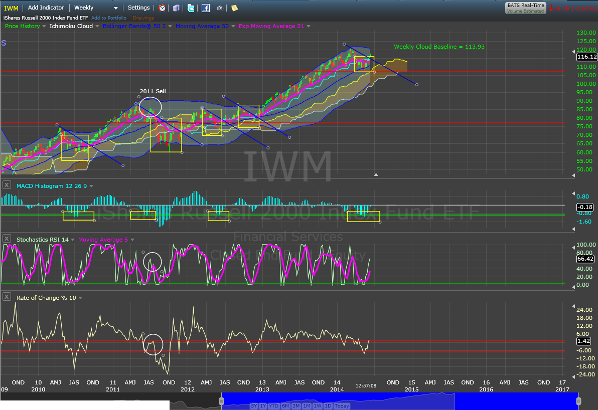Open Ichimoku Cloud dropdown arrow
The height and width of the screenshot is (410, 598).
click(x=97, y=26)
